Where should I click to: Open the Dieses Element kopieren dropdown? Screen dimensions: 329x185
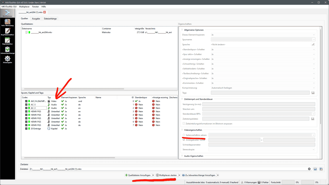tap(262, 35)
